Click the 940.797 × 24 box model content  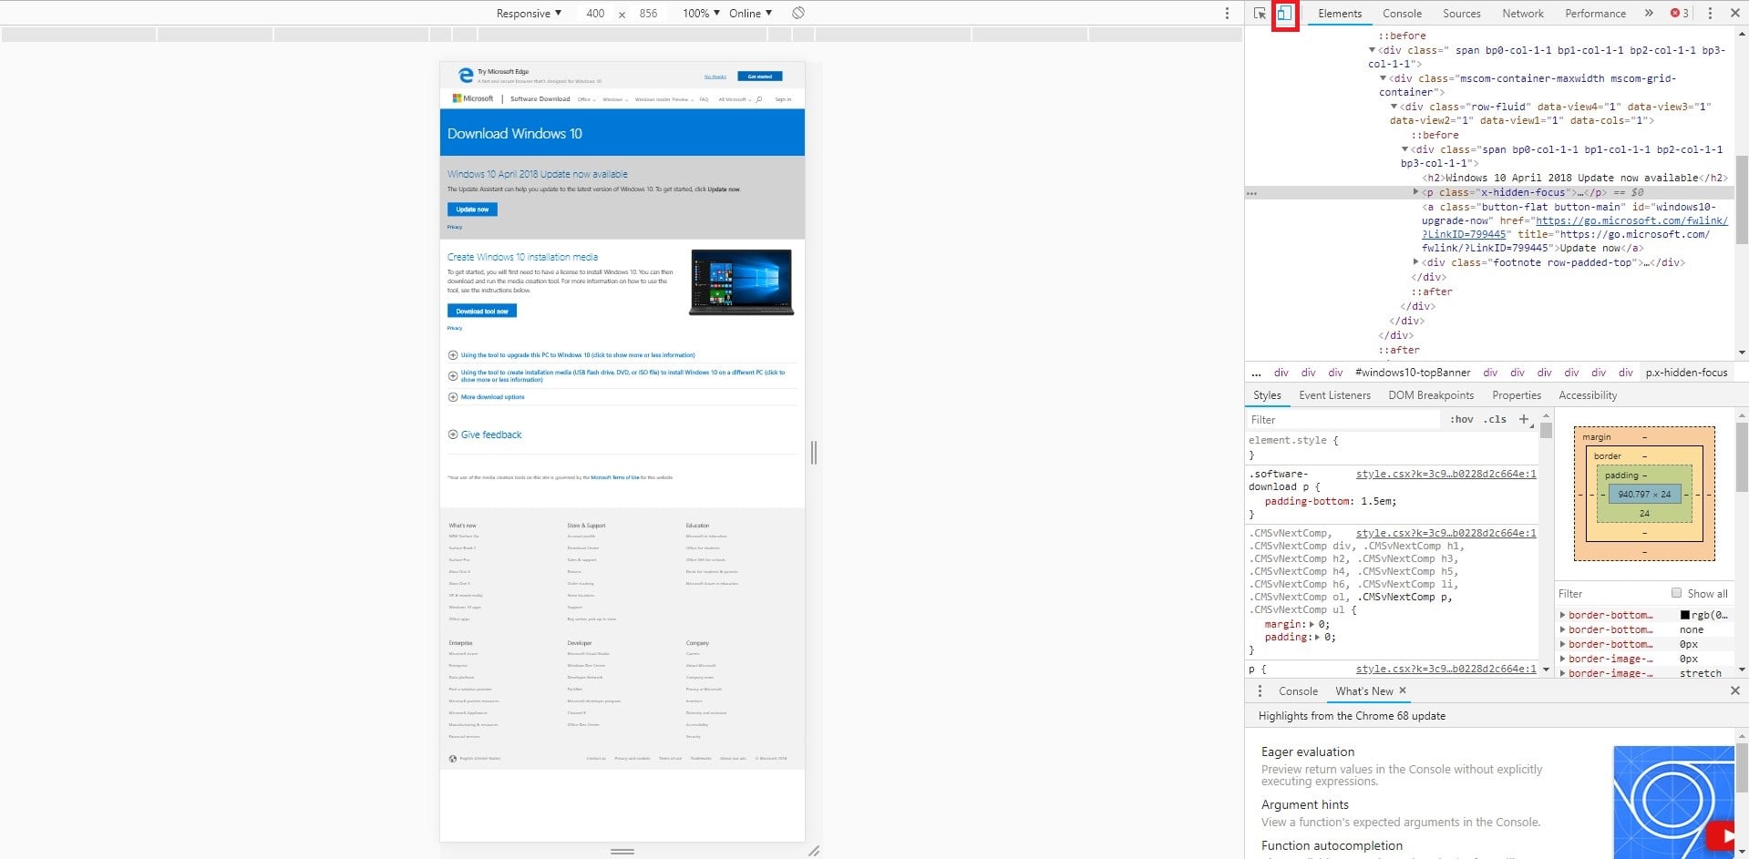point(1644,494)
